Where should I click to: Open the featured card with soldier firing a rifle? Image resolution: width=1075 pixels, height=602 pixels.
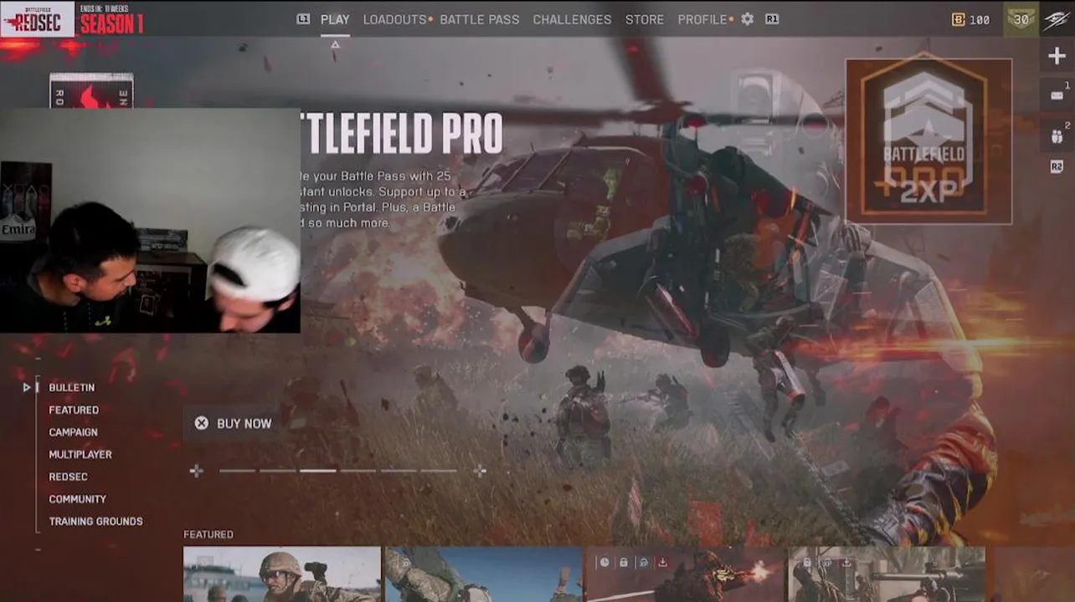pos(685,574)
